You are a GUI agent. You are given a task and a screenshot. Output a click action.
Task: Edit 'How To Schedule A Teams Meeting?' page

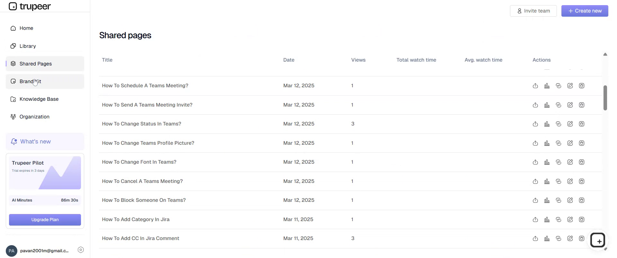point(570,86)
